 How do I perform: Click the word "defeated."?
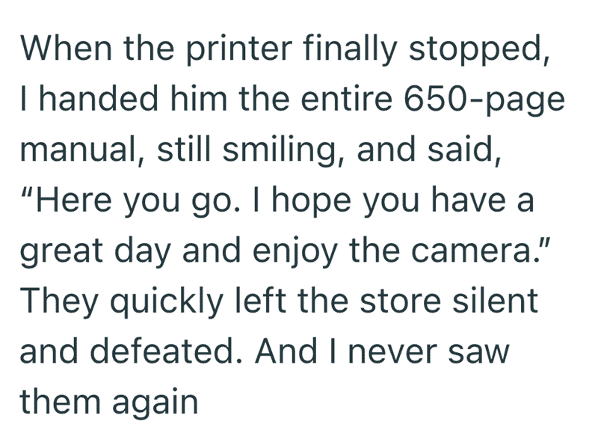(167, 351)
